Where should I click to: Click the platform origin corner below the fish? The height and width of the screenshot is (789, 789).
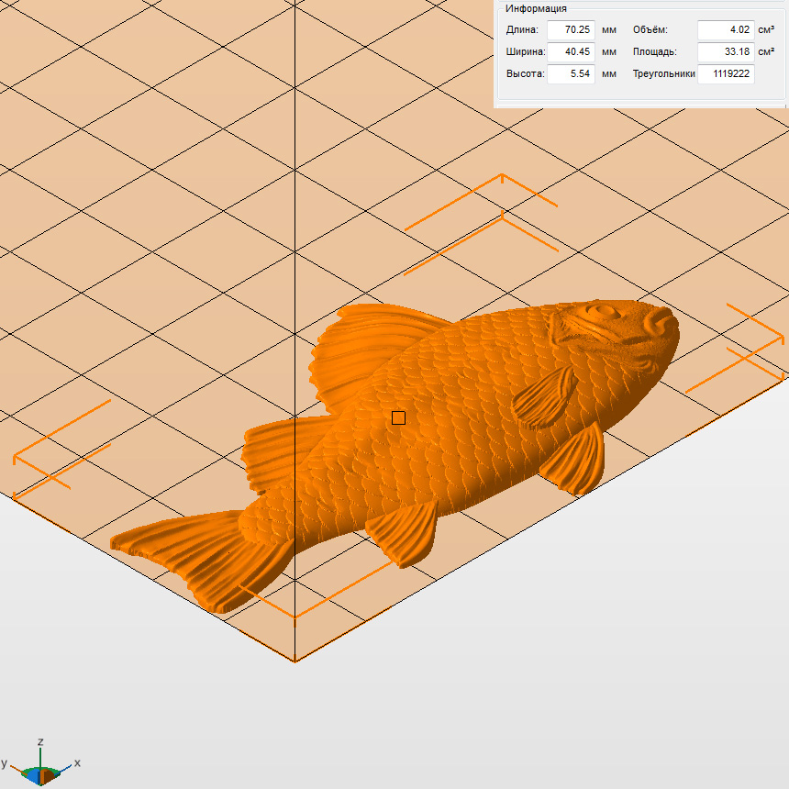pyautogui.click(x=294, y=660)
